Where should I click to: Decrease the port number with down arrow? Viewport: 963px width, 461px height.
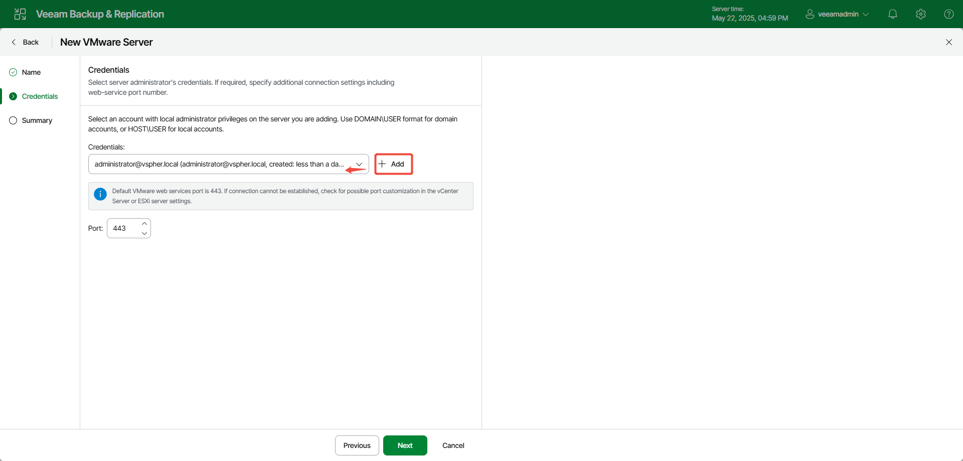click(144, 233)
